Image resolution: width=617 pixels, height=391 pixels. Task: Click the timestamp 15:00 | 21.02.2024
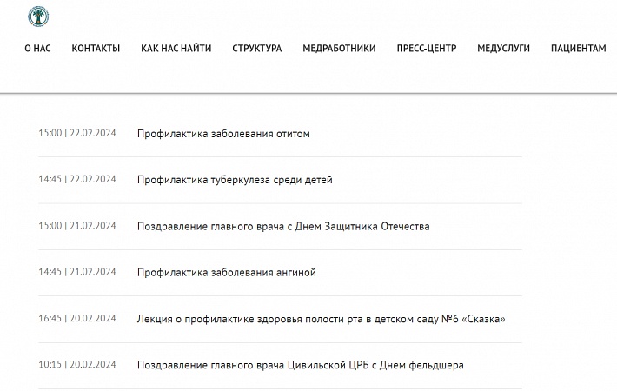tap(77, 225)
